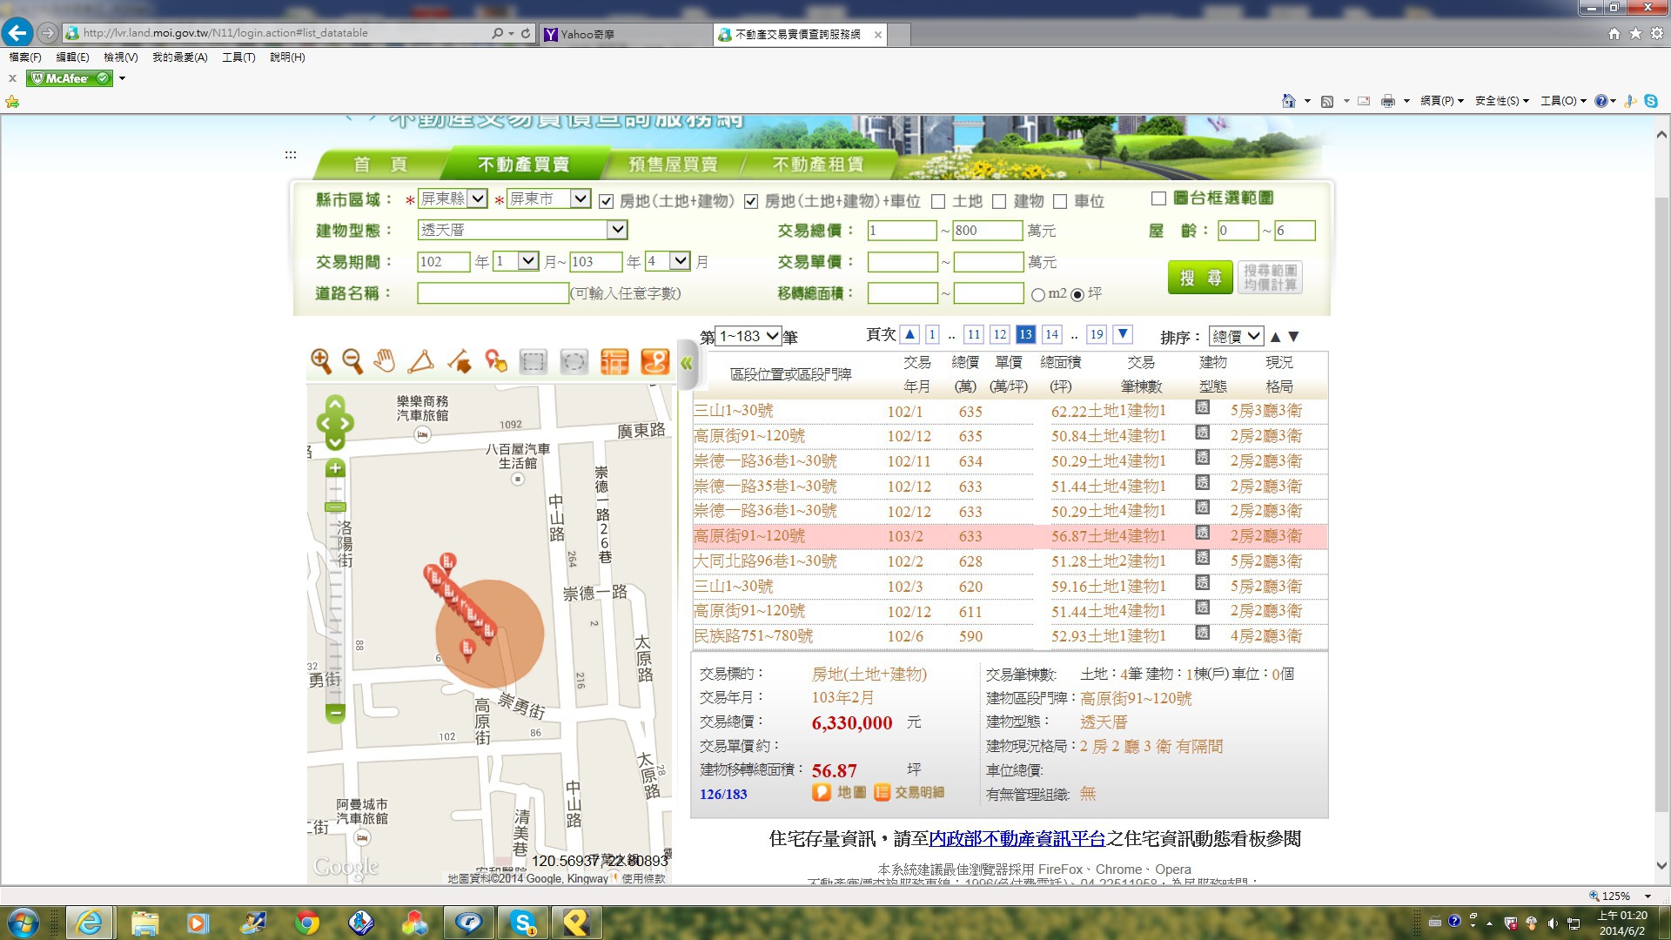The width and height of the screenshot is (1671, 940).
Task: Open Chrome from the taskbar
Action: 306,923
